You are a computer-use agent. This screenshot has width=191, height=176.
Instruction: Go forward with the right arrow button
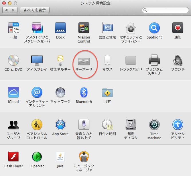(x=13, y=10)
